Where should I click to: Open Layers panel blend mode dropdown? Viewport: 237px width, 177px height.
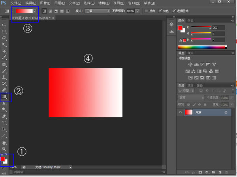point(191,98)
